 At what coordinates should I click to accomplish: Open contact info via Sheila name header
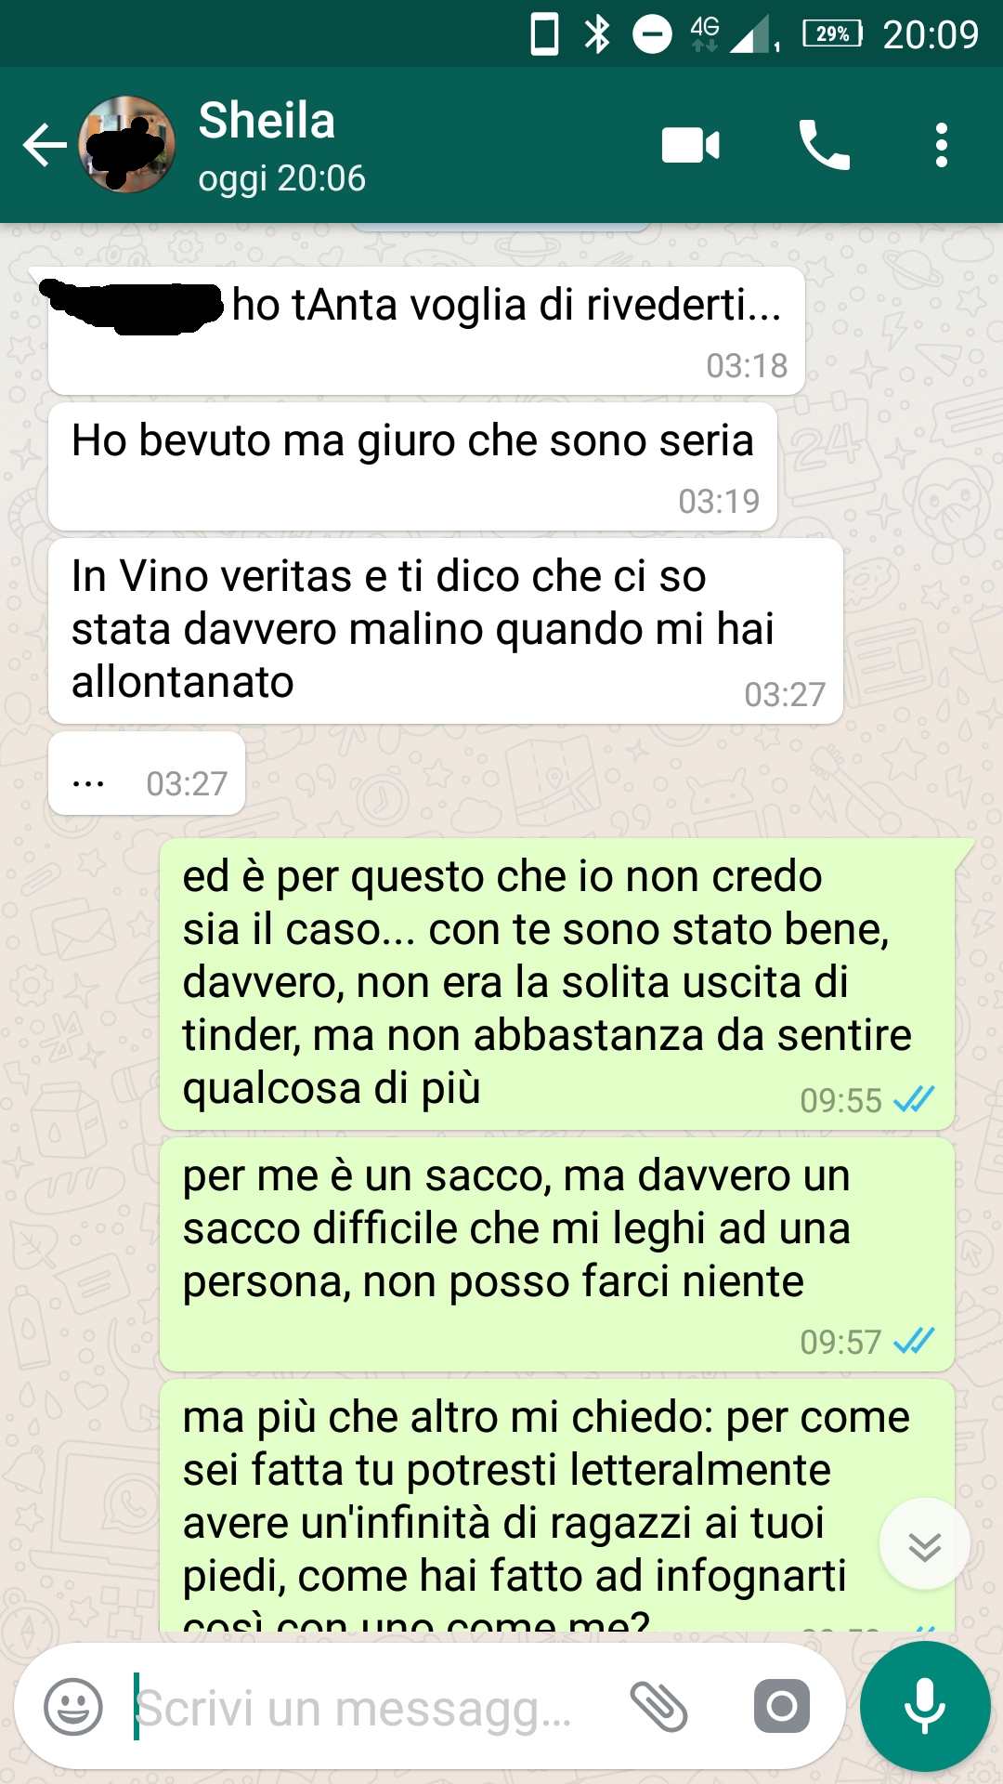tap(267, 121)
